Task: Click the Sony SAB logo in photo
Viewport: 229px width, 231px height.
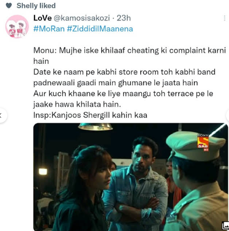Action: click(x=203, y=142)
